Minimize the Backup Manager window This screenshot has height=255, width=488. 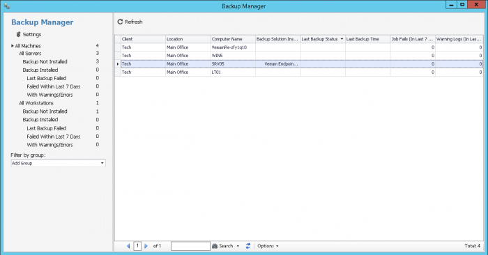pyautogui.click(x=451, y=5)
